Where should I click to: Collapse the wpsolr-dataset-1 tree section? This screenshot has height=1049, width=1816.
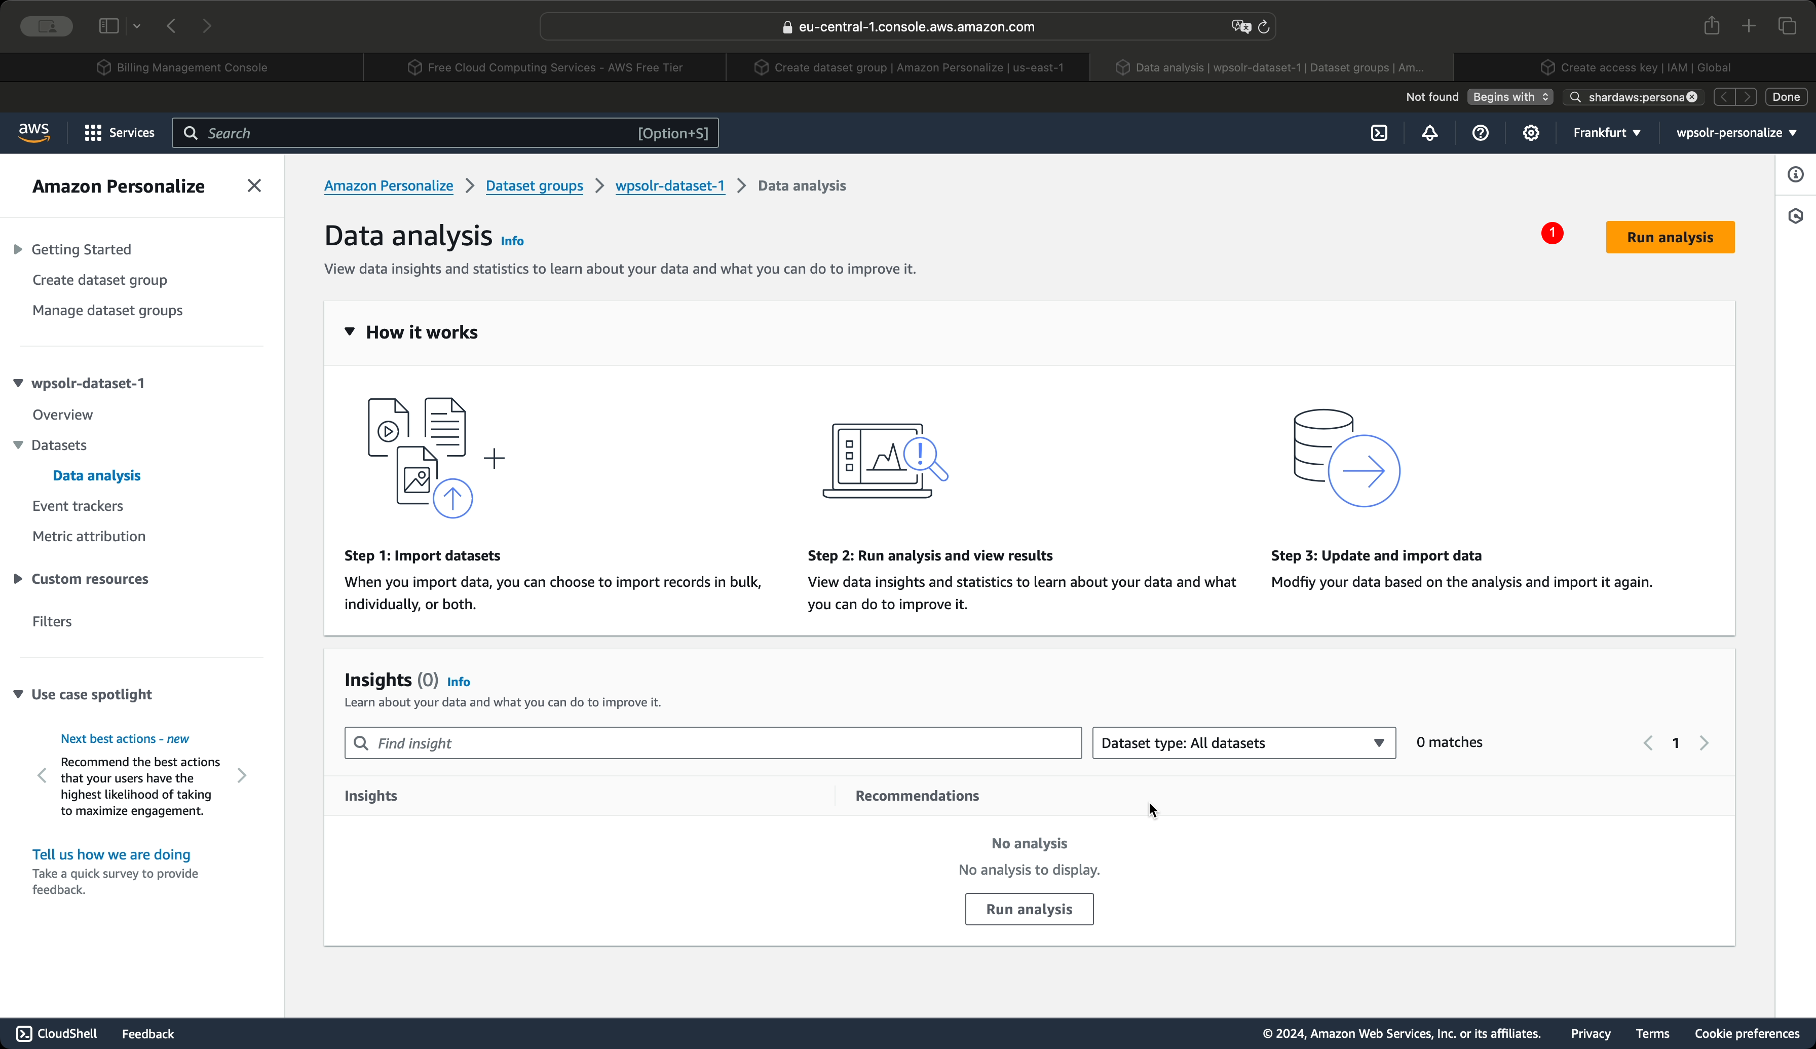click(18, 383)
